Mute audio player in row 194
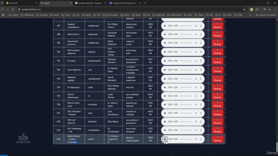 196,88
